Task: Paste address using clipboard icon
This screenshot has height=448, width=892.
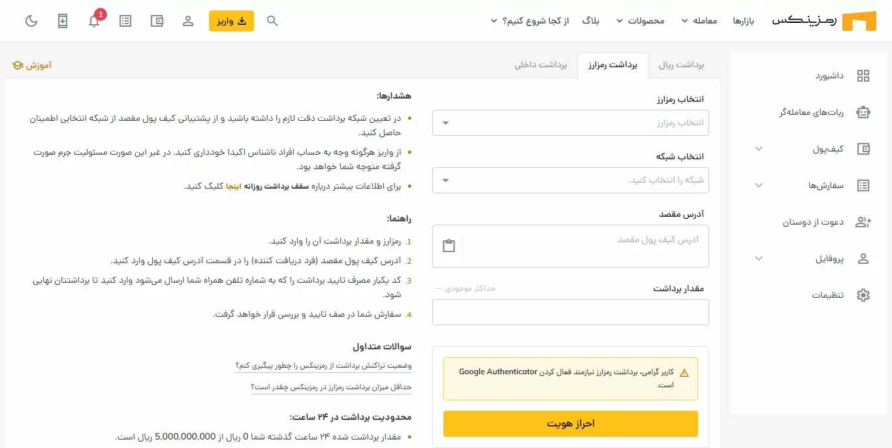Action: (448, 246)
